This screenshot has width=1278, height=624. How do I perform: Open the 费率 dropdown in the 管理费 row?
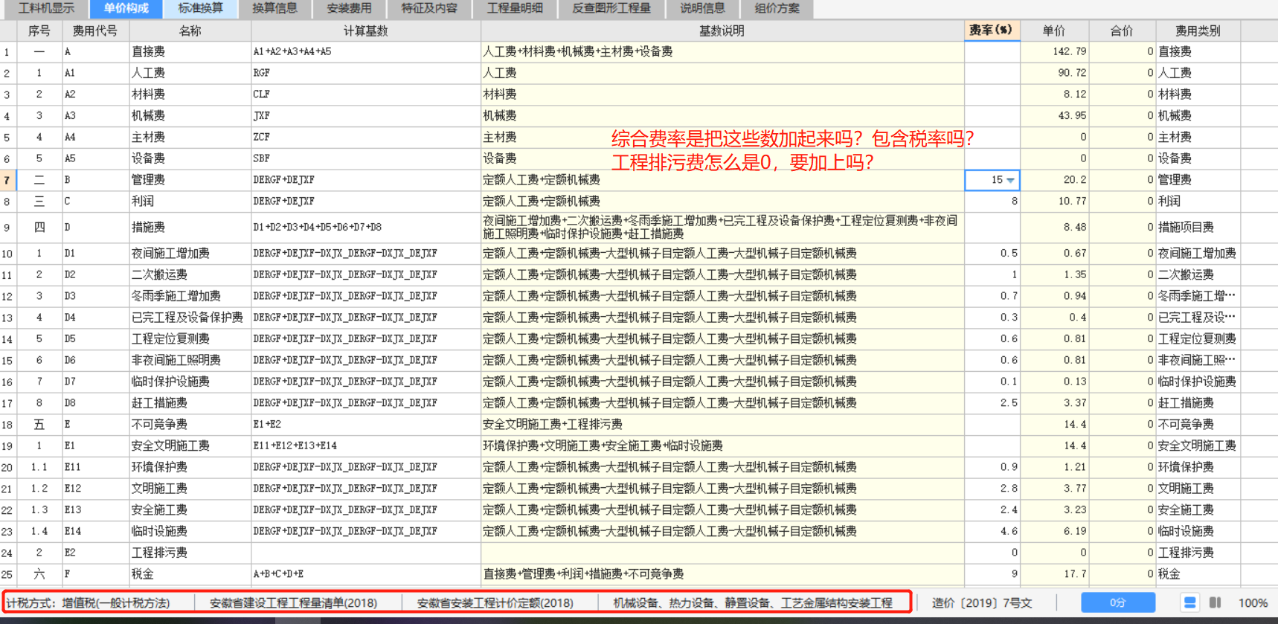pos(1010,180)
